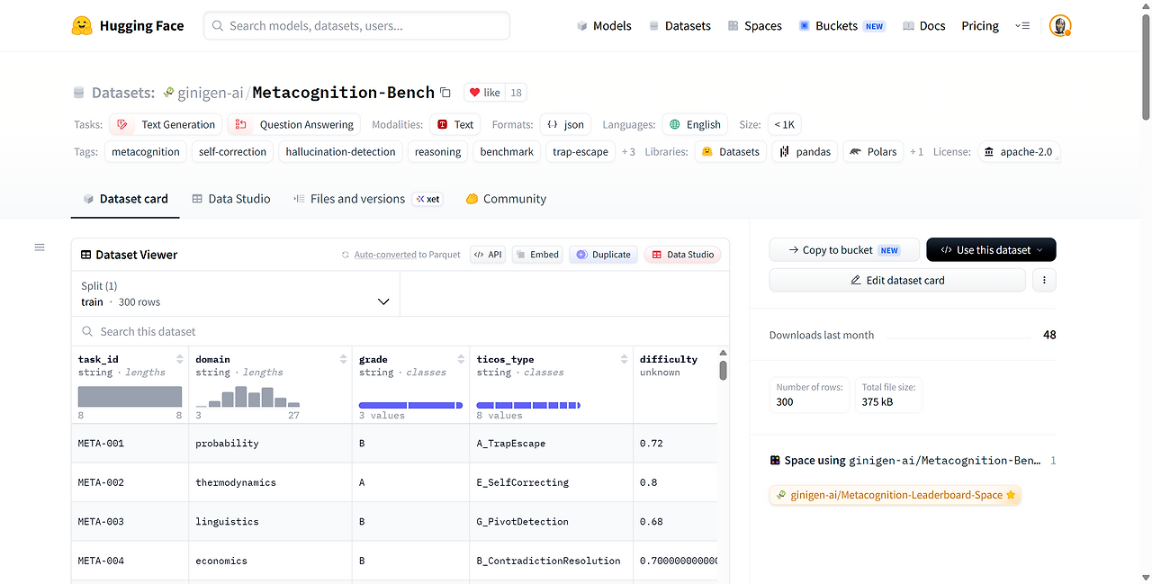Screen dimensions: 1152x584
Task: Click the dataset viewer vertical scrollbar
Action: (x=723, y=370)
